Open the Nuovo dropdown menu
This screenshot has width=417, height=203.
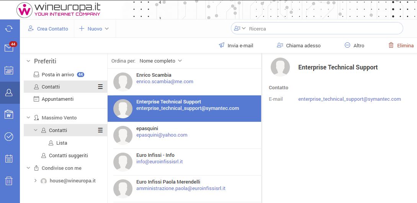(x=94, y=29)
